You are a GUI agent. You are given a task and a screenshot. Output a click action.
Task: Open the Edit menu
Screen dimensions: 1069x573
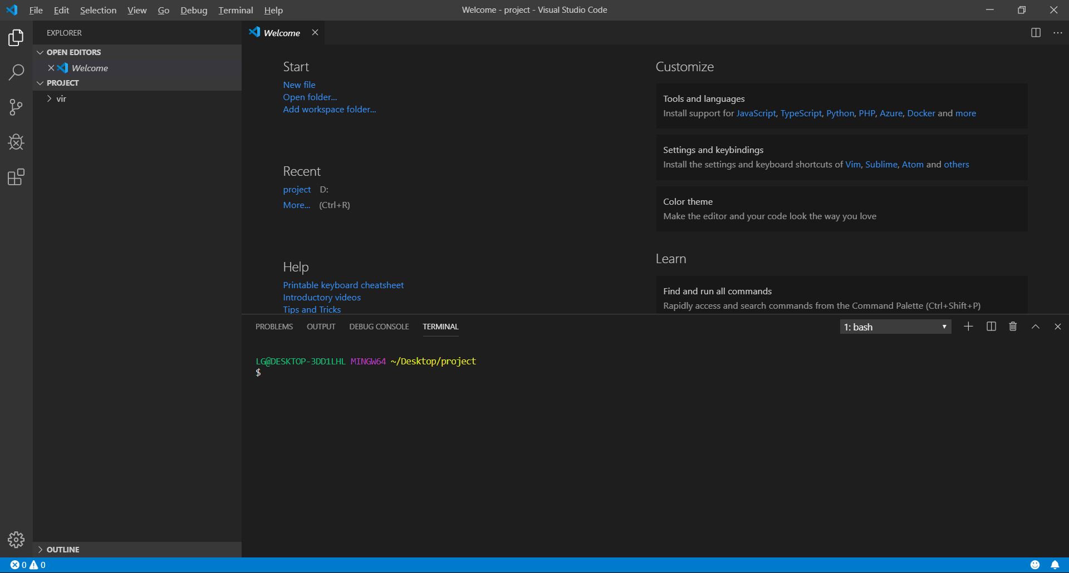tap(61, 10)
